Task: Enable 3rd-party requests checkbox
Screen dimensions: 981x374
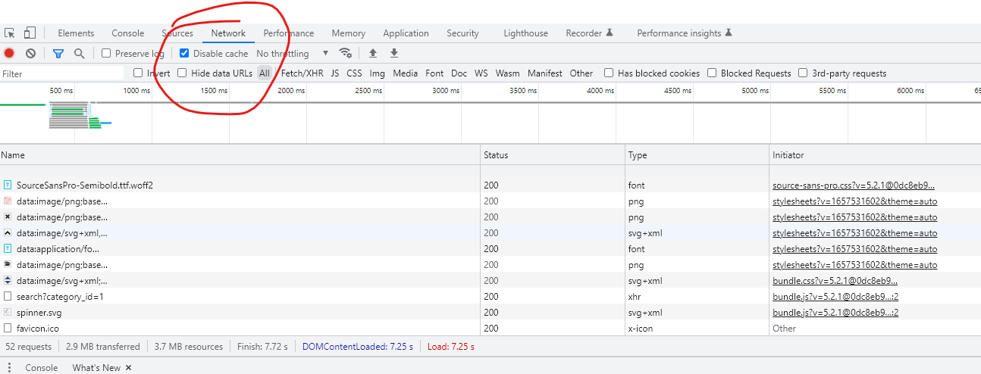Action: [x=803, y=73]
